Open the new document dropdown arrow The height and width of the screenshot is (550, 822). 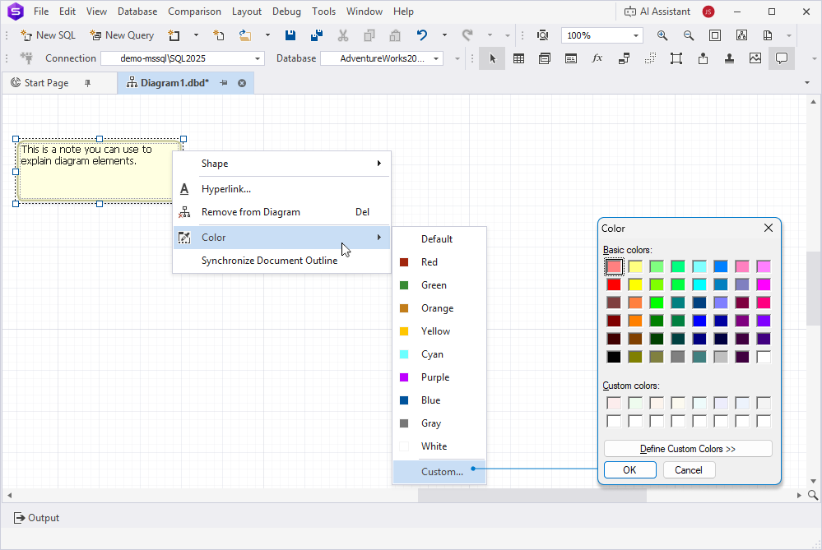[196, 35]
